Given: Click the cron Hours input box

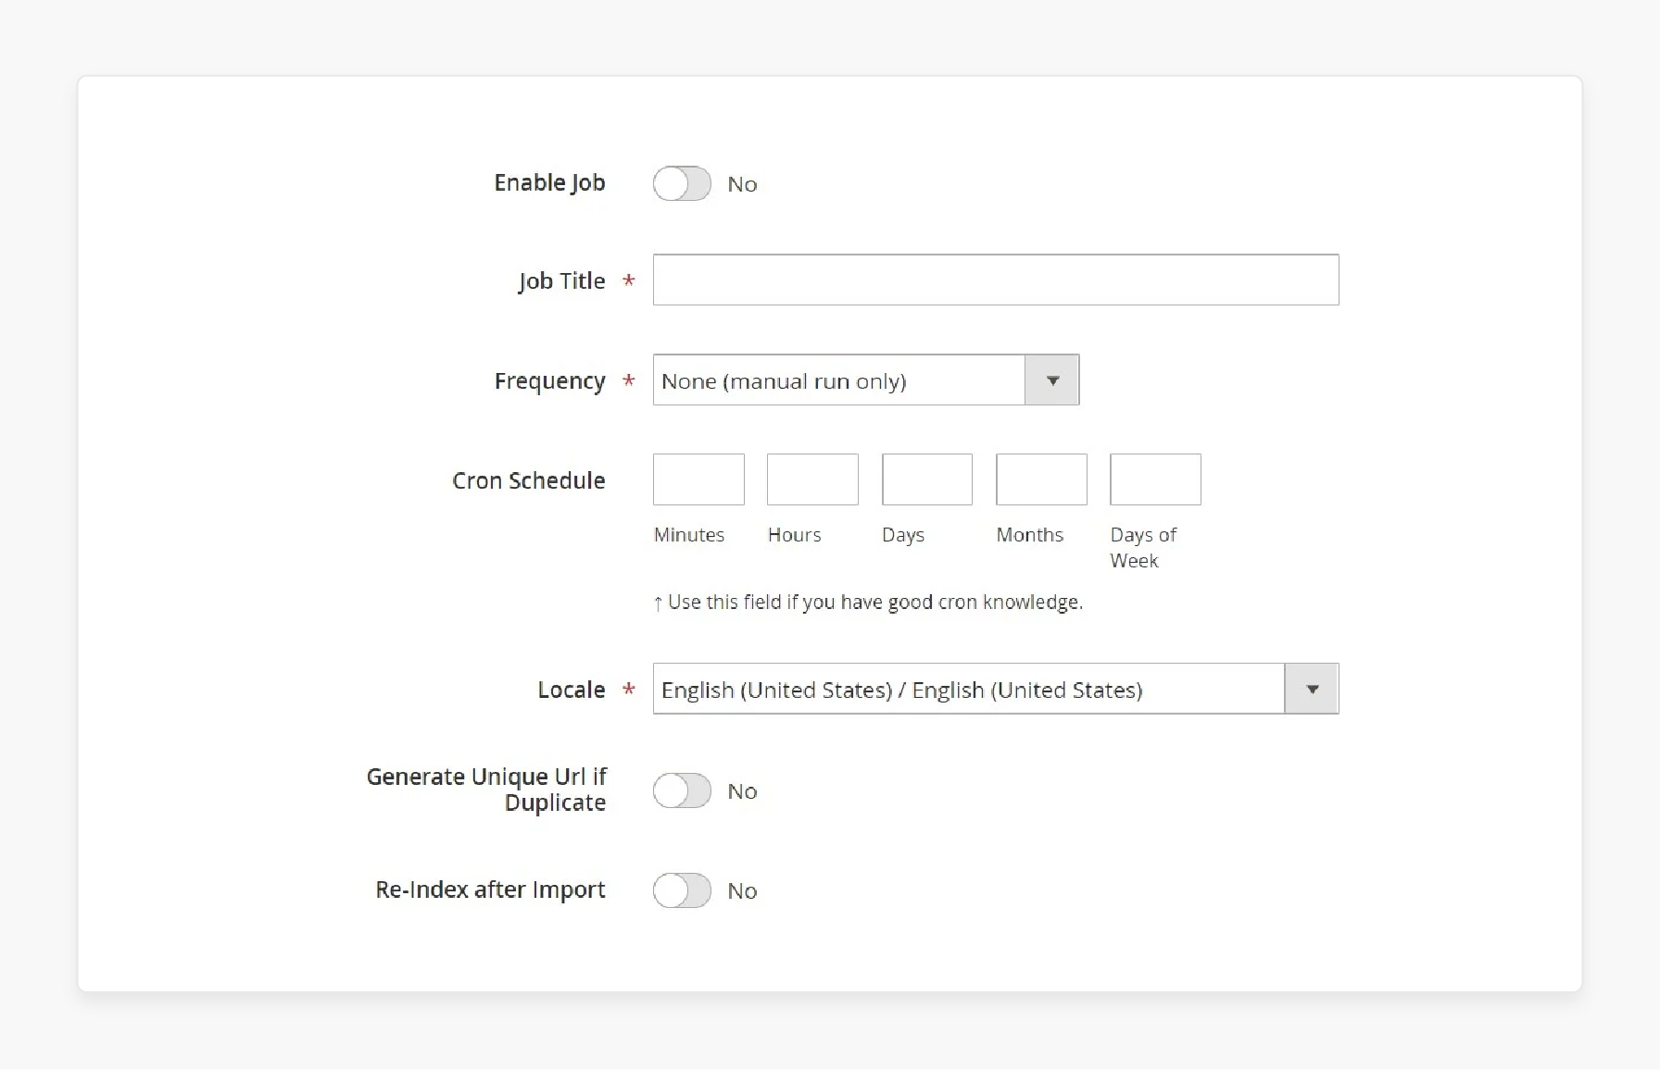Looking at the screenshot, I should pos(812,479).
